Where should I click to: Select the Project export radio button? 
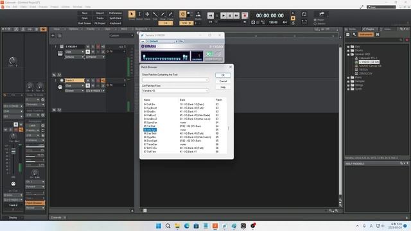tap(315, 20)
